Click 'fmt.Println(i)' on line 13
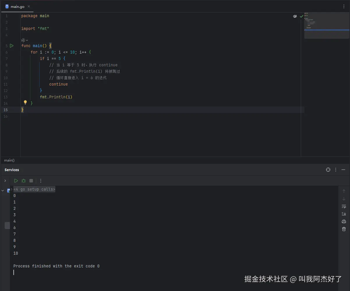The height and width of the screenshot is (291, 350). pos(56,97)
